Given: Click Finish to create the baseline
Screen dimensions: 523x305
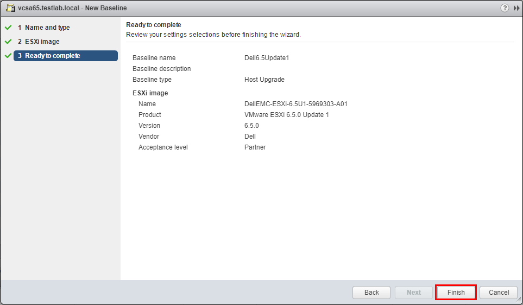Looking at the screenshot, I should [456, 293].
